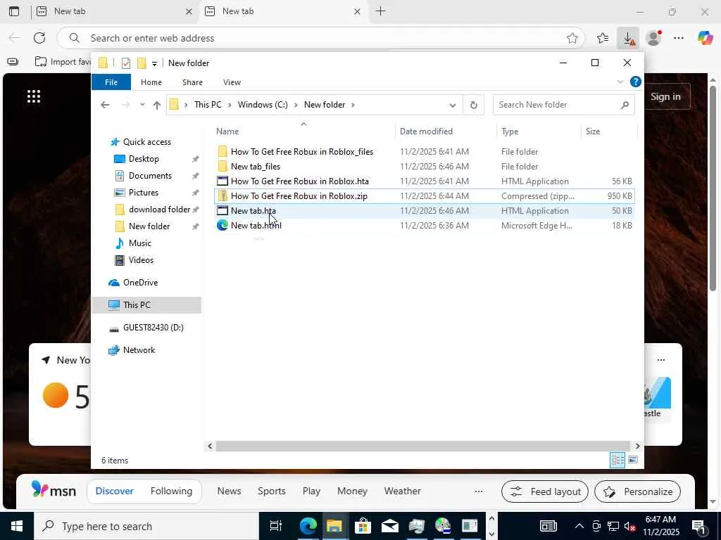Click the Edge address bar

coord(322,38)
